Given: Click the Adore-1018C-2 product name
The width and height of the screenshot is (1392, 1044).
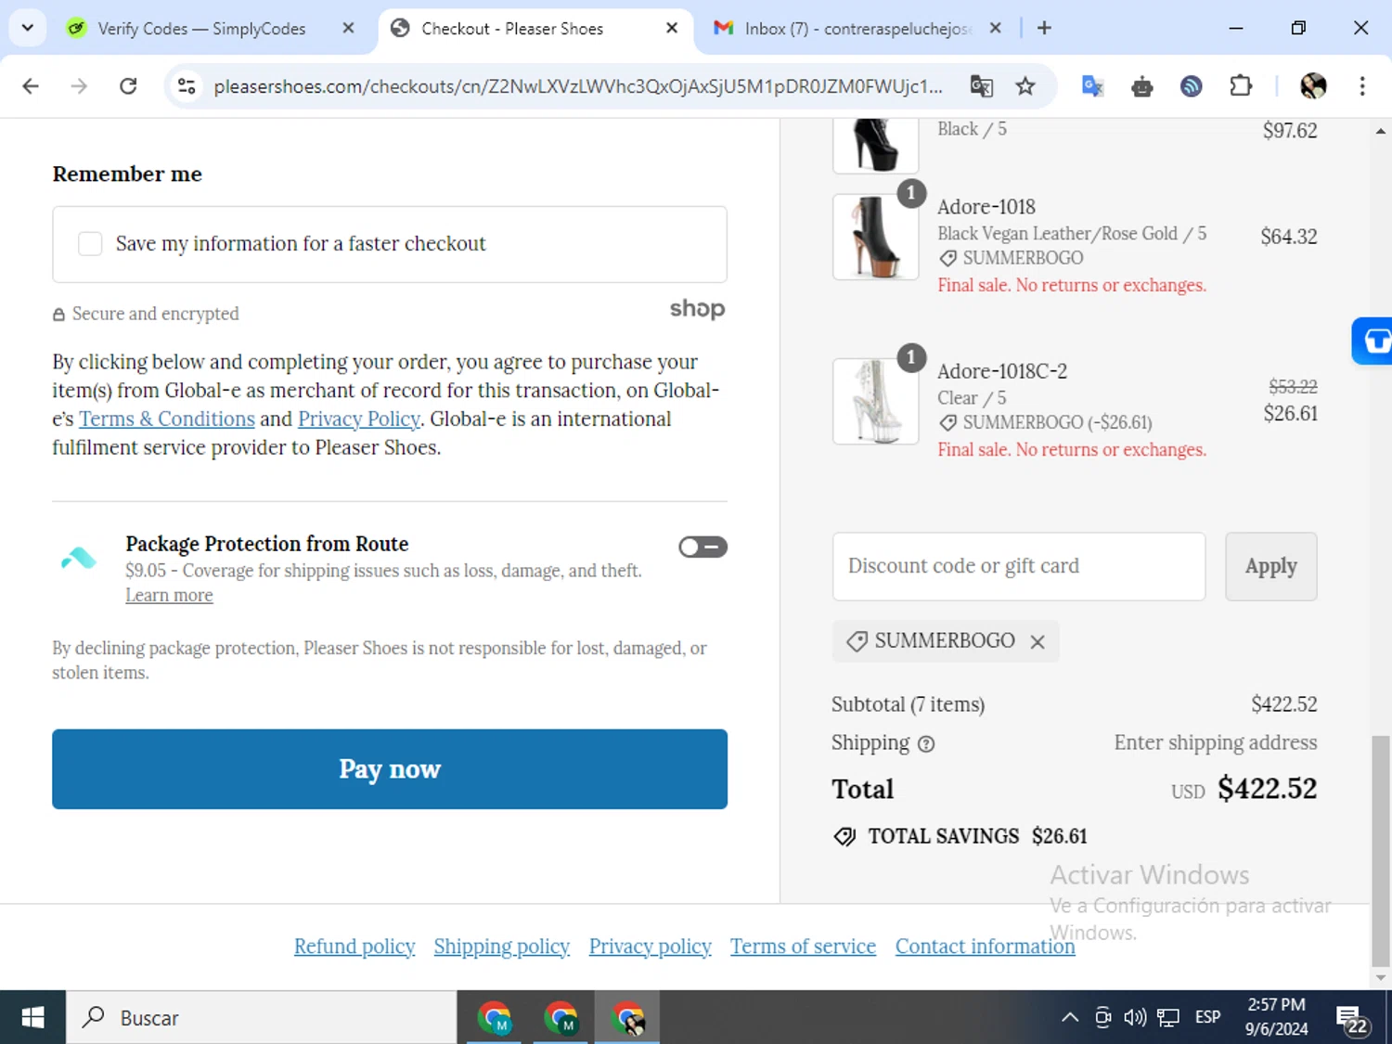Looking at the screenshot, I should coord(1002,371).
